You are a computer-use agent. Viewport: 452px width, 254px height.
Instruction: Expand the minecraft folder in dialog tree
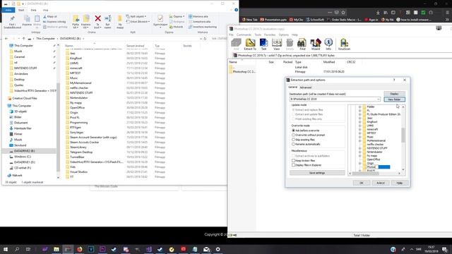359,129
